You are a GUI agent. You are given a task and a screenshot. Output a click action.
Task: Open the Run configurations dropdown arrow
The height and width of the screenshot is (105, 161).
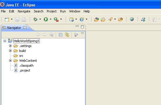click(50, 19)
